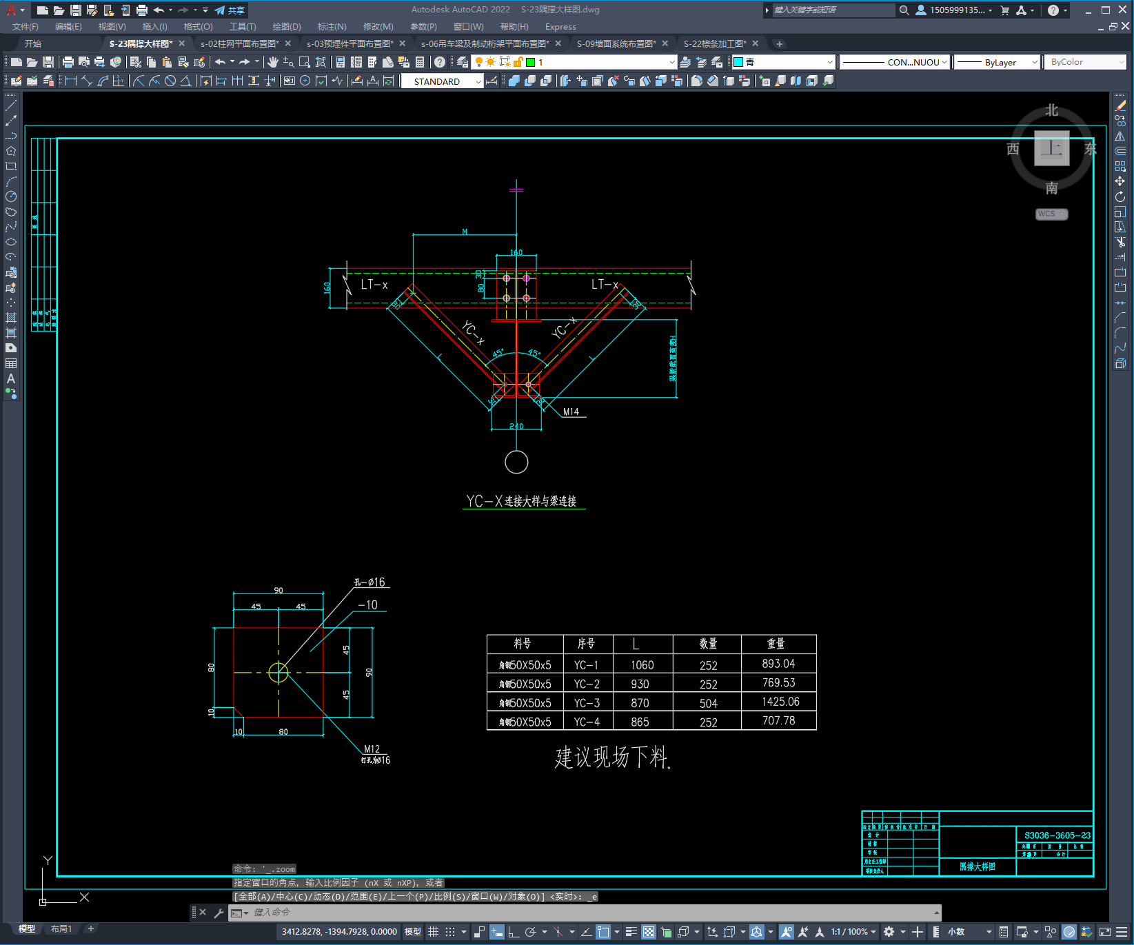Click the 模型 model tab at bottom left
The height and width of the screenshot is (945, 1134).
(26, 929)
